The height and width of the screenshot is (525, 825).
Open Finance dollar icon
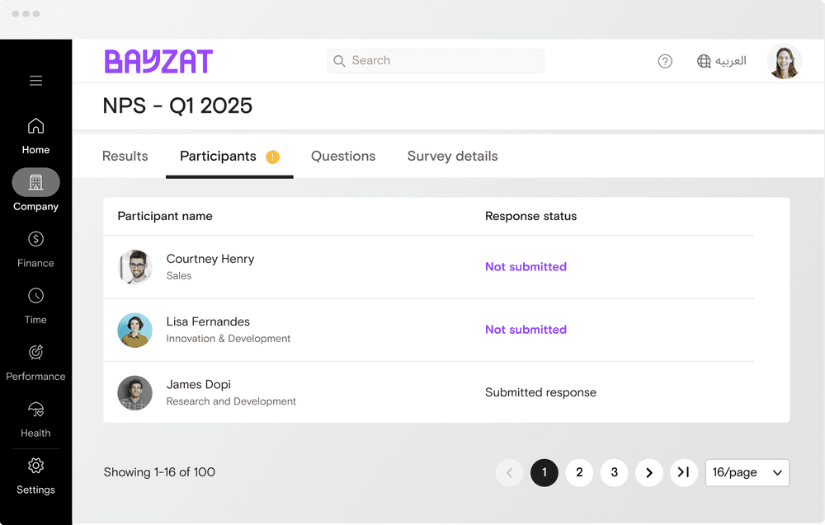[35, 240]
